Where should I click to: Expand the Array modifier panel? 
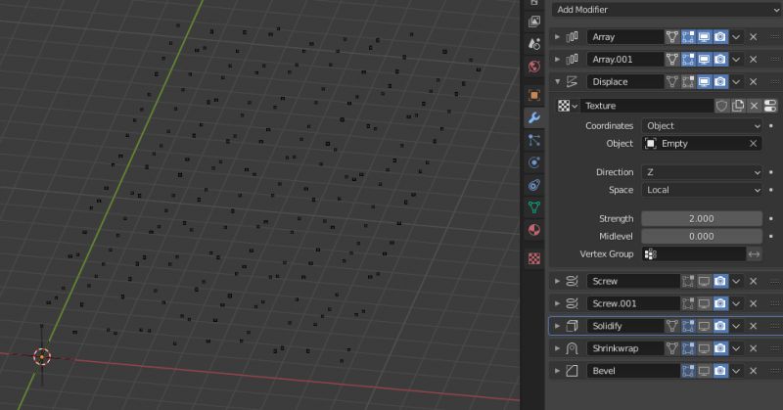pos(557,37)
